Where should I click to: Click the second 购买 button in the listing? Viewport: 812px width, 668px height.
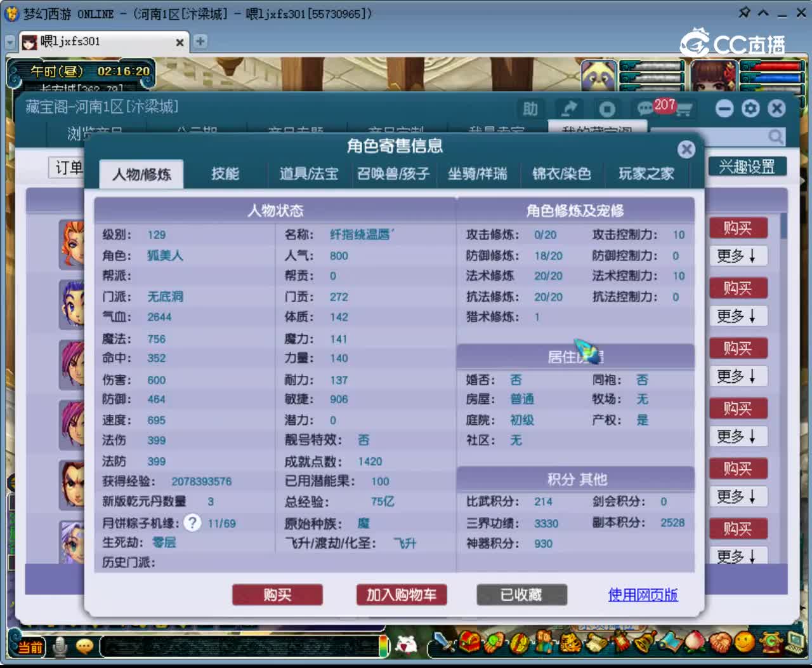pyautogui.click(x=738, y=288)
